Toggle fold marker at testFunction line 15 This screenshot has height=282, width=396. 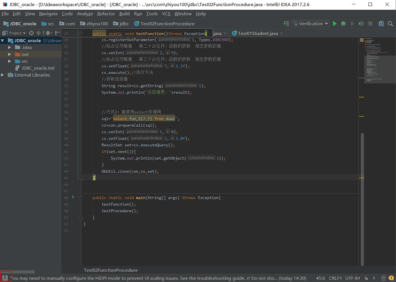click(x=81, y=34)
